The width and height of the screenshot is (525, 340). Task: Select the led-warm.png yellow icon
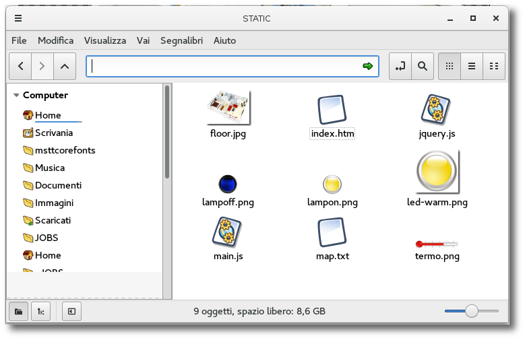pyautogui.click(x=437, y=172)
